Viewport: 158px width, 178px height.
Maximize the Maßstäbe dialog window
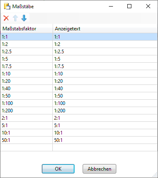pos(129,6)
